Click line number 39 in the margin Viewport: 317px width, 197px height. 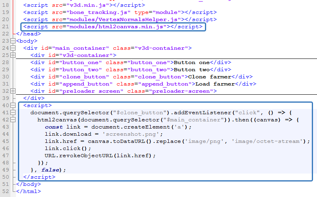(6, 98)
